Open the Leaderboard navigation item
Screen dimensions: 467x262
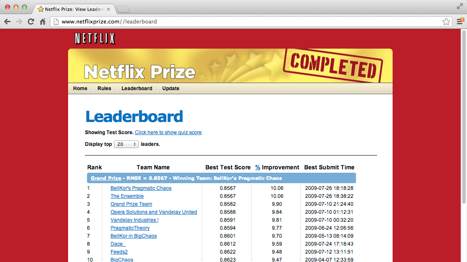pyautogui.click(x=137, y=88)
